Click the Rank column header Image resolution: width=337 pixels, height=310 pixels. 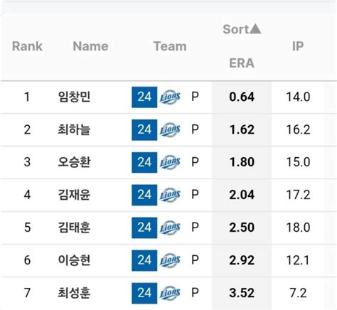point(27,46)
